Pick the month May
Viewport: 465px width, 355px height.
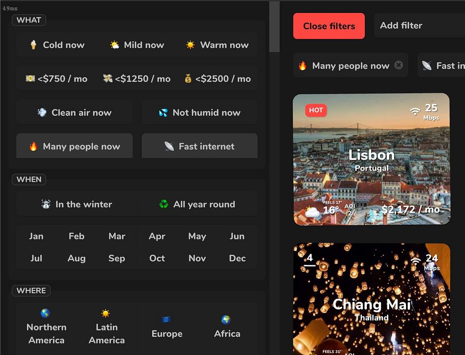click(197, 236)
